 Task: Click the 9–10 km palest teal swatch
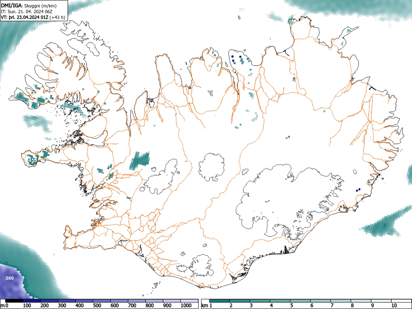381,301
